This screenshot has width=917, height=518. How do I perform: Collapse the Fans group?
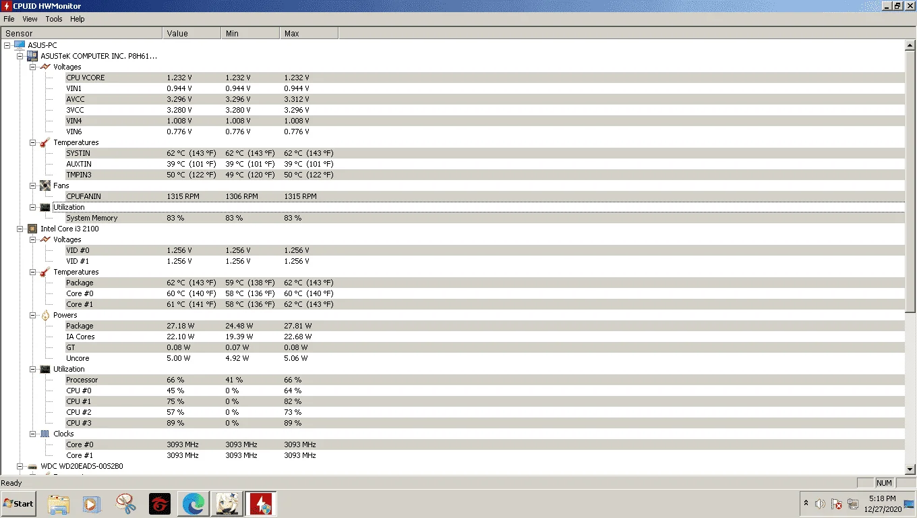[x=33, y=185]
